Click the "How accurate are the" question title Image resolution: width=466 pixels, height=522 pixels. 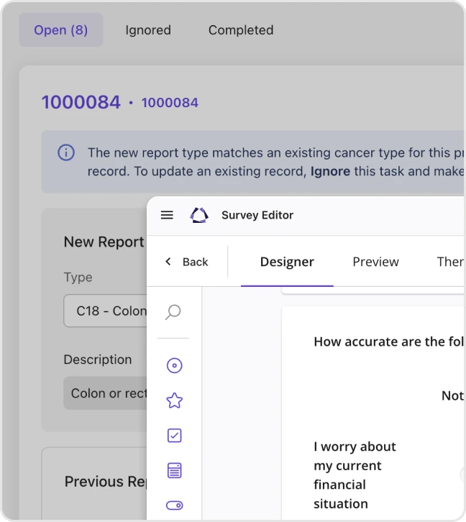pos(388,342)
